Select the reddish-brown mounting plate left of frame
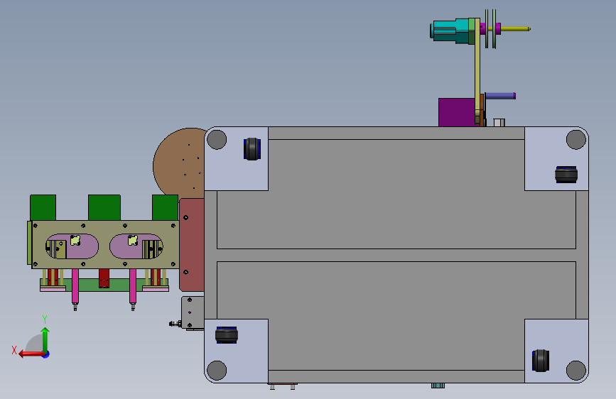 pos(192,245)
